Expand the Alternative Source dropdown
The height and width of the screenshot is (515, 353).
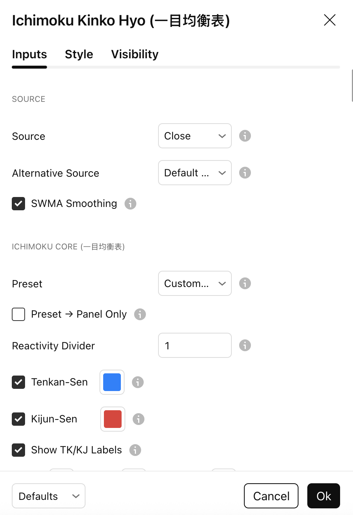(195, 173)
